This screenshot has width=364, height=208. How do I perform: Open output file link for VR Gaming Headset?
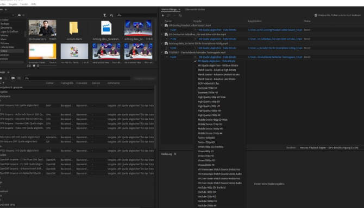pos(275,30)
